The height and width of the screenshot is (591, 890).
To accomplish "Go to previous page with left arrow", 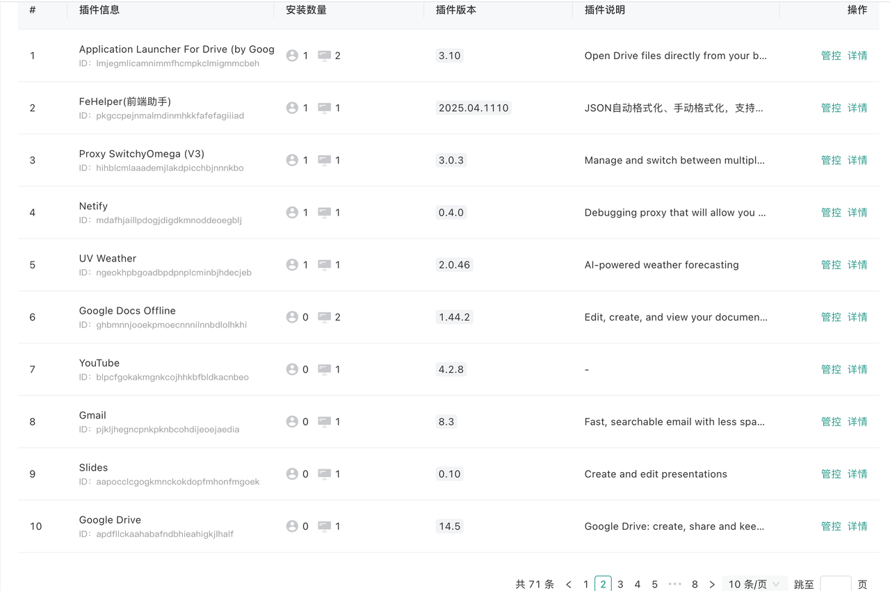I will coord(569,584).
